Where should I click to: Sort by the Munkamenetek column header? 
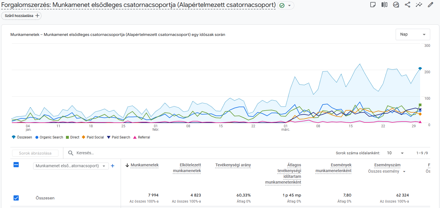point(144,165)
